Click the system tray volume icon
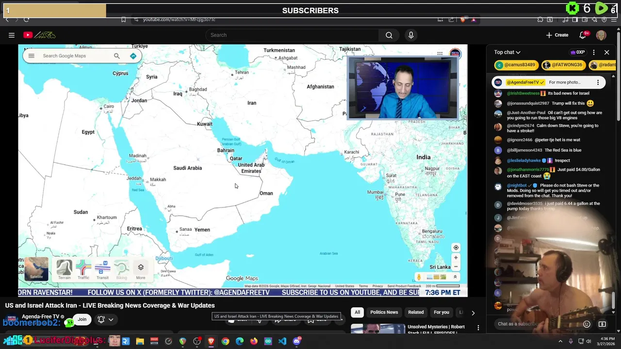The image size is (621, 349). pyautogui.click(x=589, y=341)
